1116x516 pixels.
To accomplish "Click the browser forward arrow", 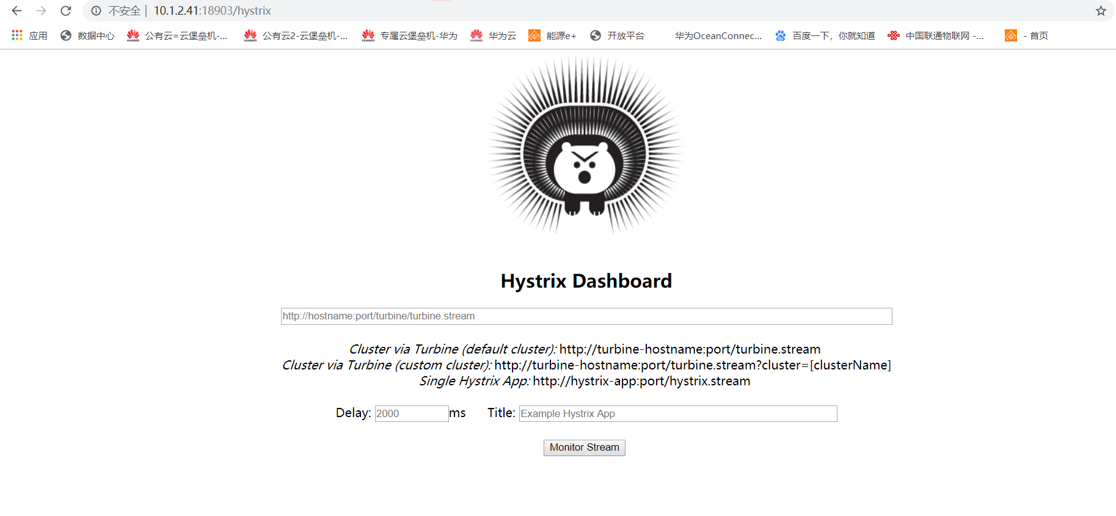I will [41, 11].
